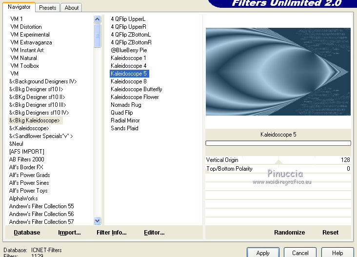This screenshot has height=257, width=357.
Task: Switch to the Presets tab
Action: [48, 8]
